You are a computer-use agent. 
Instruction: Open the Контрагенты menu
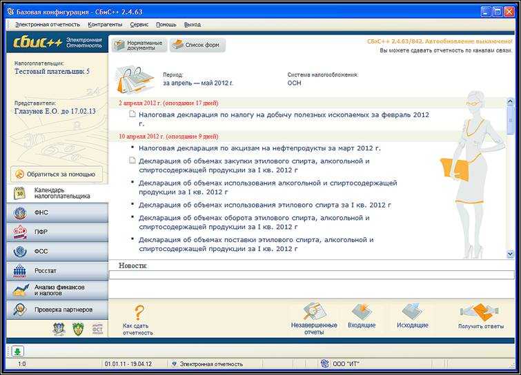point(105,25)
